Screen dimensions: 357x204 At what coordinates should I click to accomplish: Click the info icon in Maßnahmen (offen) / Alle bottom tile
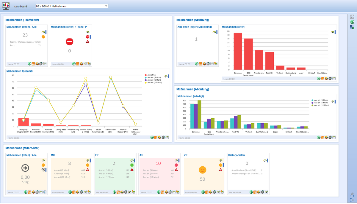coord(45,192)
